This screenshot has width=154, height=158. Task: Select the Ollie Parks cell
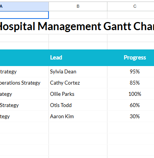point(78,94)
